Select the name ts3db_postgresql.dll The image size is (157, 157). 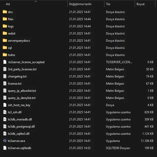[x=21, y=127]
